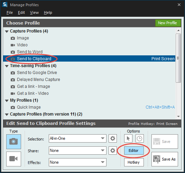
Task: Open Share settings gear icon
Action: point(113,151)
